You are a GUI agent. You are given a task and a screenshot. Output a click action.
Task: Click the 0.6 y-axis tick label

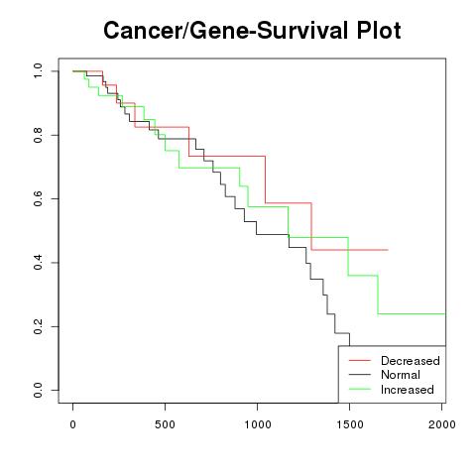click(x=38, y=198)
